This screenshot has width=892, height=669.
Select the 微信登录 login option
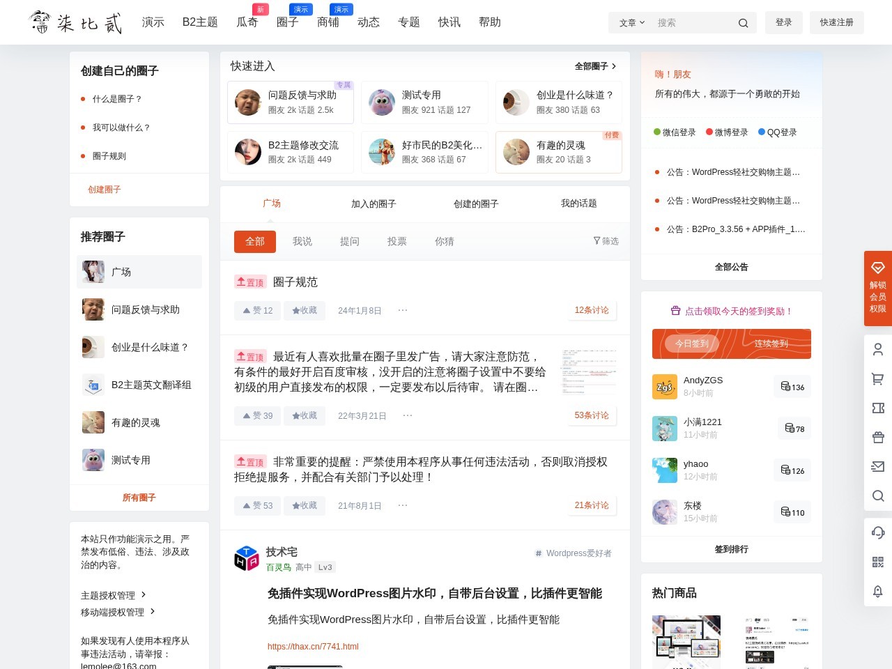pos(675,132)
